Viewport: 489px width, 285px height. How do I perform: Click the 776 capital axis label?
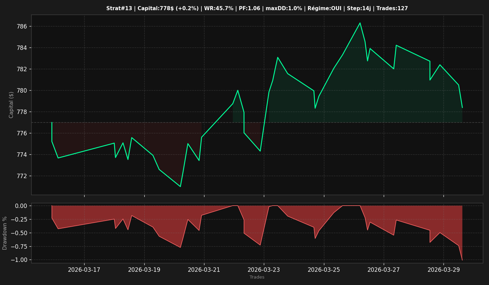tap(22, 133)
